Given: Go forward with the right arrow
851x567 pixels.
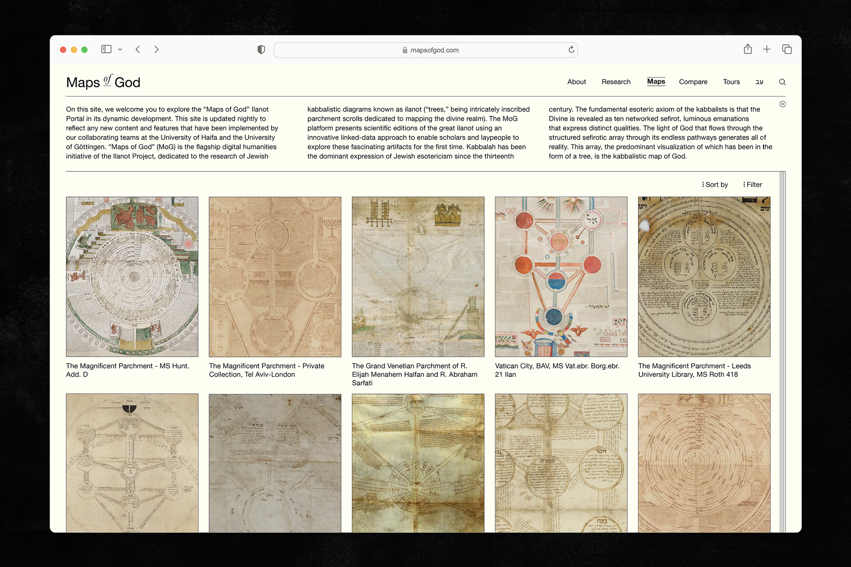Looking at the screenshot, I should click(x=156, y=49).
